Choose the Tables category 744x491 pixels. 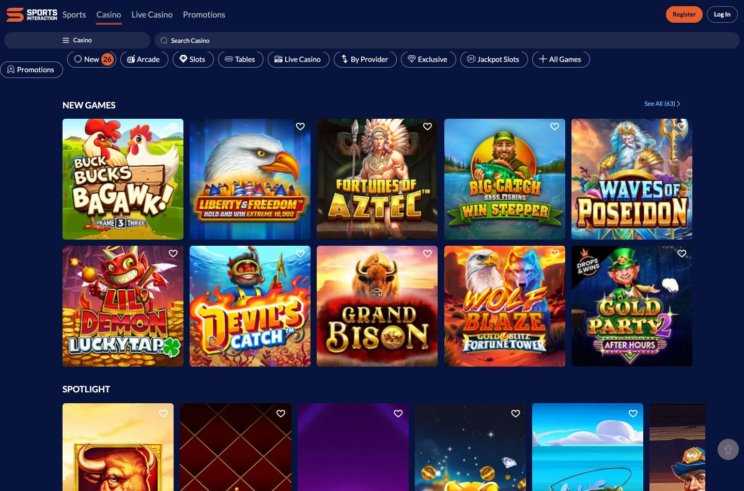click(241, 59)
